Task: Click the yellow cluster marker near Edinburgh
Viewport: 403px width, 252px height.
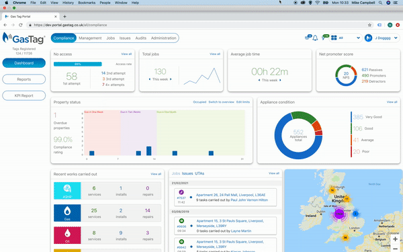Action: [332, 190]
